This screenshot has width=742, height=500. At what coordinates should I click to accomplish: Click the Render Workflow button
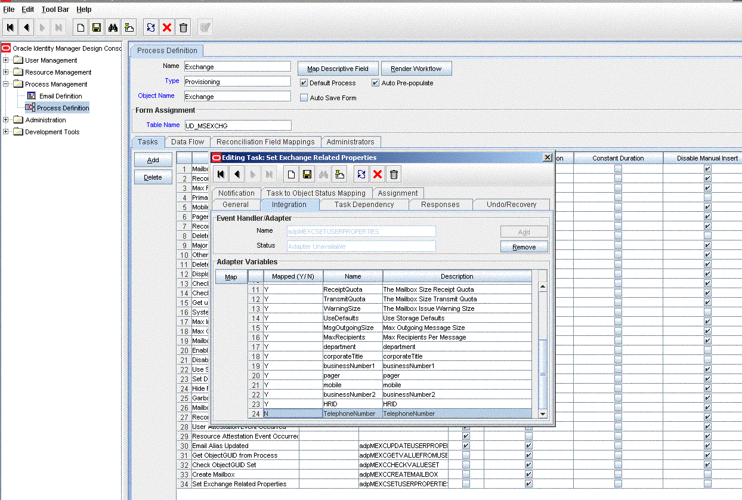(x=416, y=69)
